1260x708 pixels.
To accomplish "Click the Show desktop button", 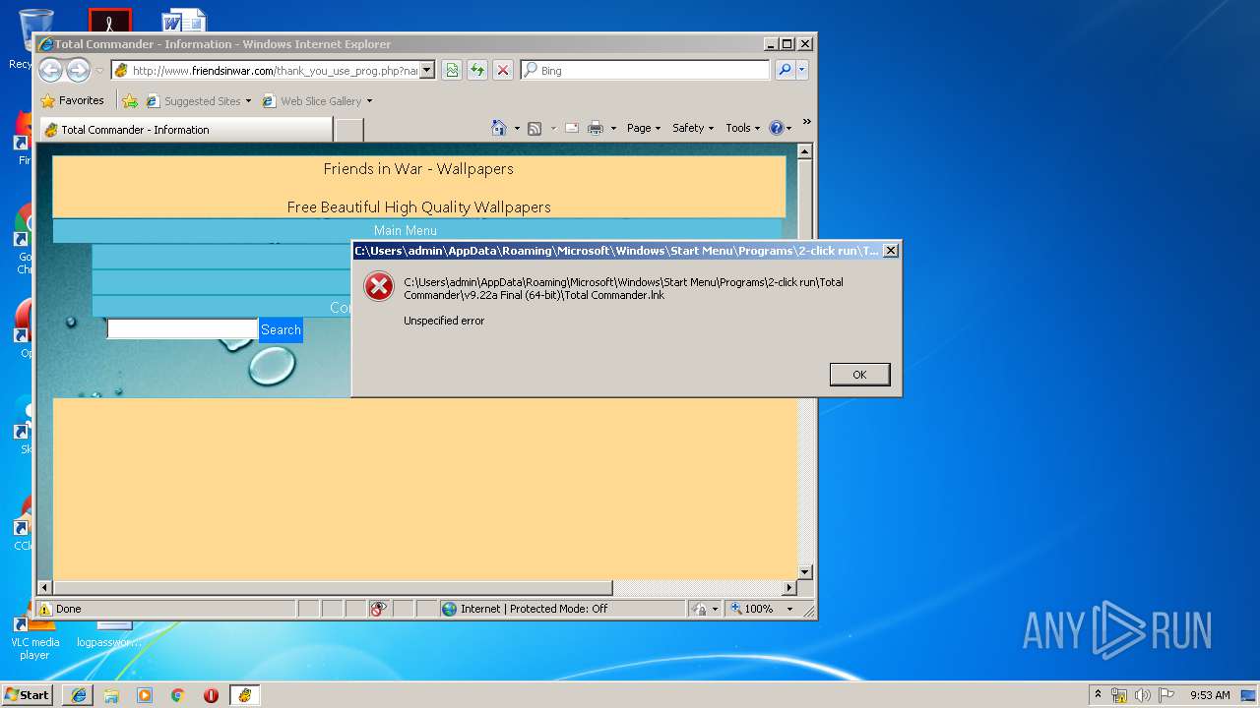I will pyautogui.click(x=1250, y=695).
